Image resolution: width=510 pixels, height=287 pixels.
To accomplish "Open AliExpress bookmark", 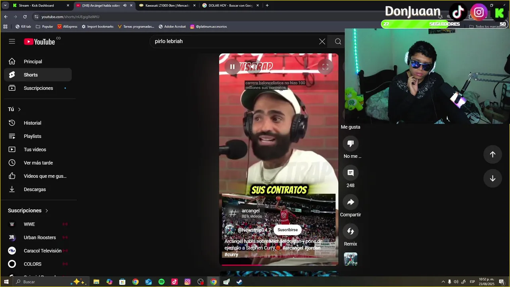I will (67, 27).
